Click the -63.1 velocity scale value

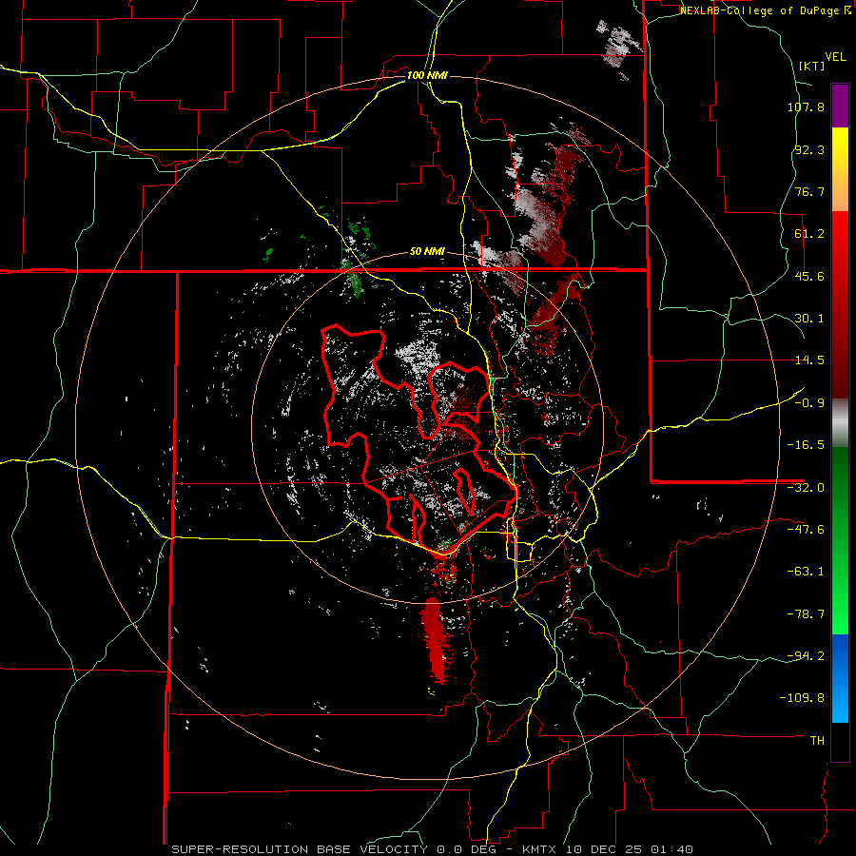[x=806, y=572]
